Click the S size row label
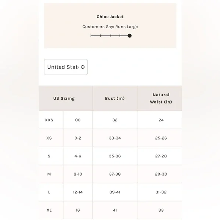The height and width of the screenshot is (220, 220). (x=49, y=156)
